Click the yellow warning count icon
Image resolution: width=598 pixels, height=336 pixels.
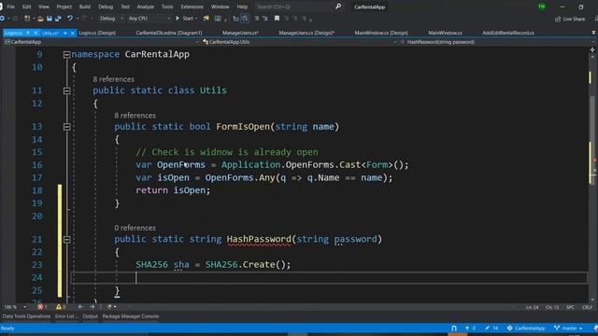pos(58,307)
